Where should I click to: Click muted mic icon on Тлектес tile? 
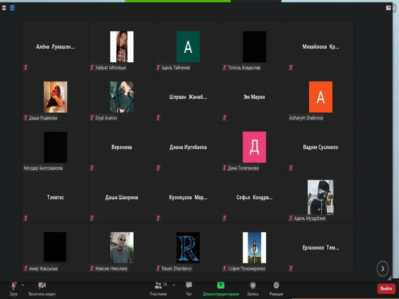[26, 218]
